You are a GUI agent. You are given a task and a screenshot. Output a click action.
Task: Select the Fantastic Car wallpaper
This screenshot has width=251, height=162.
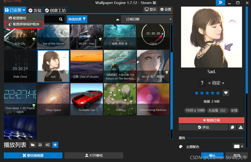click(87, 99)
